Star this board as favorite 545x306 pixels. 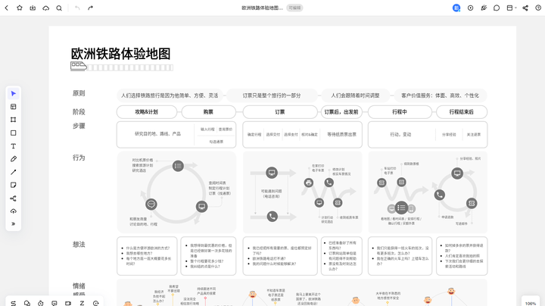click(x=20, y=8)
